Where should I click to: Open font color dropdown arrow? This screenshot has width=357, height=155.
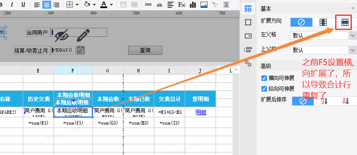(111, 5)
